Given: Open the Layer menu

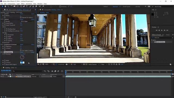Looking at the screenshot, I should click(18, 4).
